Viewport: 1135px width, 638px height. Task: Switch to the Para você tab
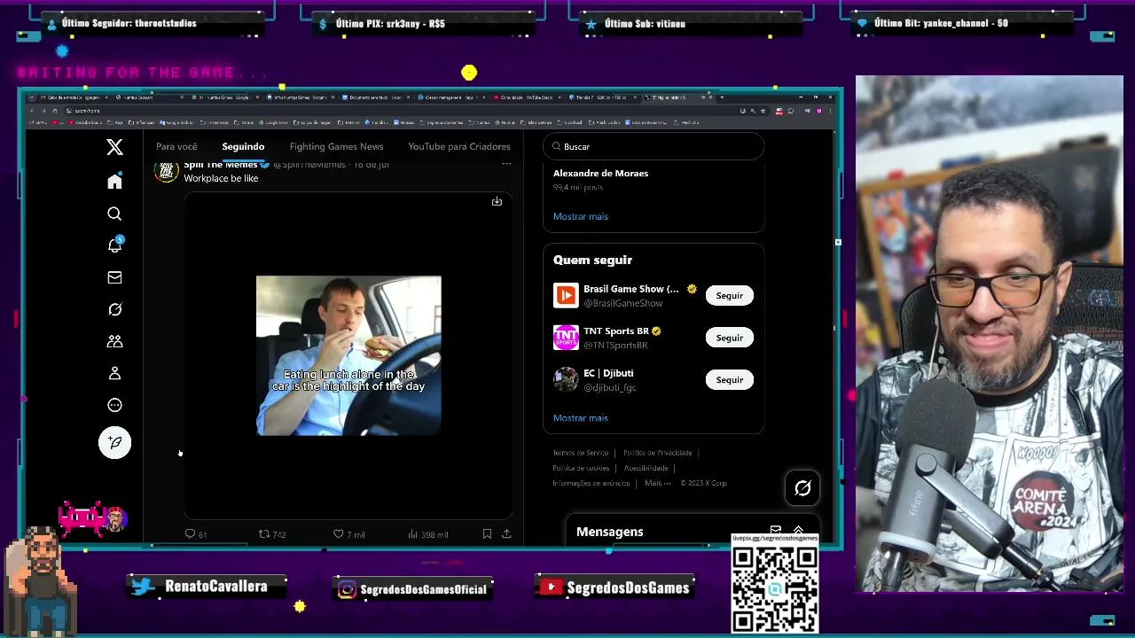(x=176, y=146)
